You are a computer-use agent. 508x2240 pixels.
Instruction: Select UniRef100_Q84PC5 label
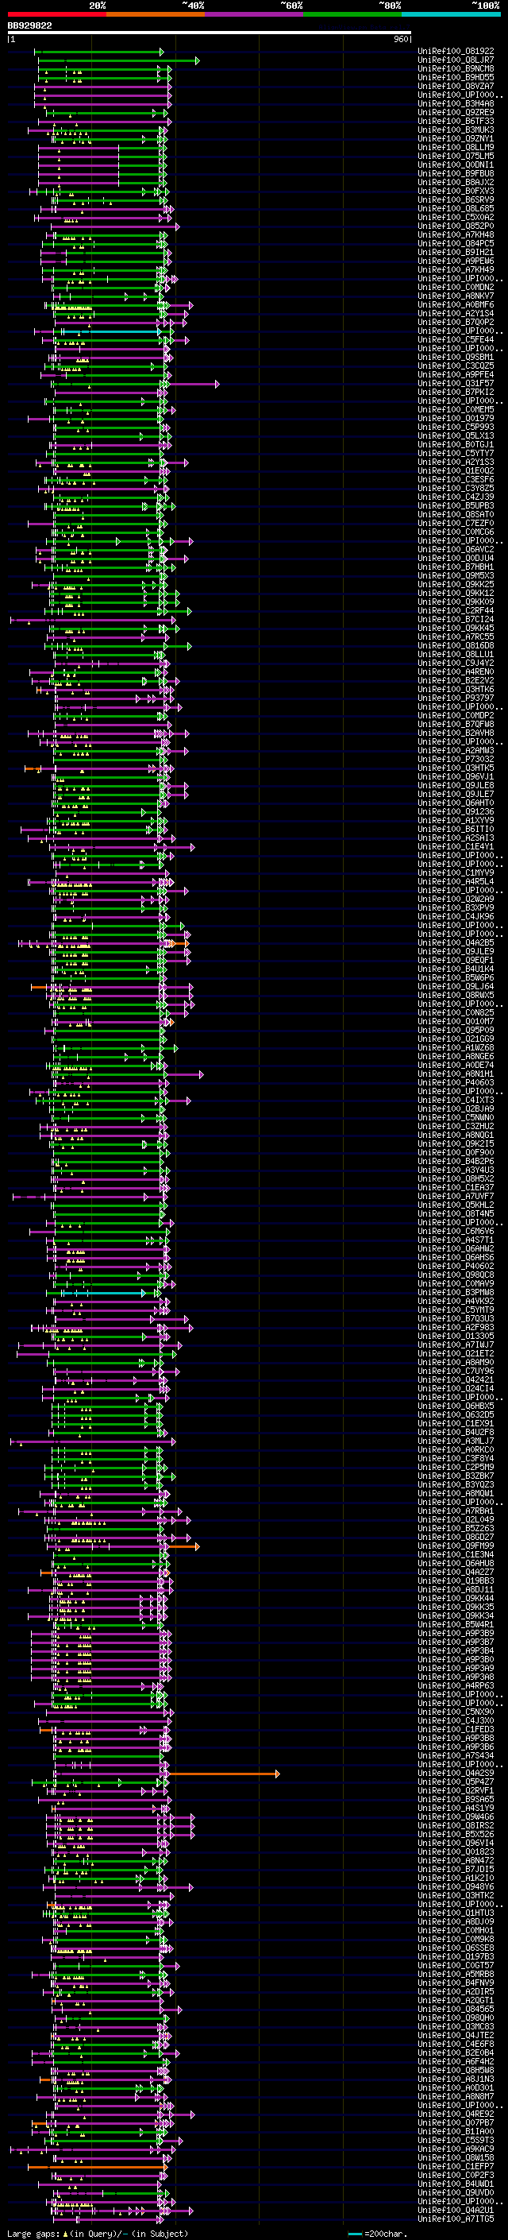456,243
